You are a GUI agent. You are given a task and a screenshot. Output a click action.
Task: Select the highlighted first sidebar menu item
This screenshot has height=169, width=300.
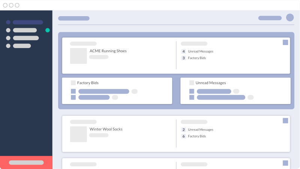coord(24,22)
